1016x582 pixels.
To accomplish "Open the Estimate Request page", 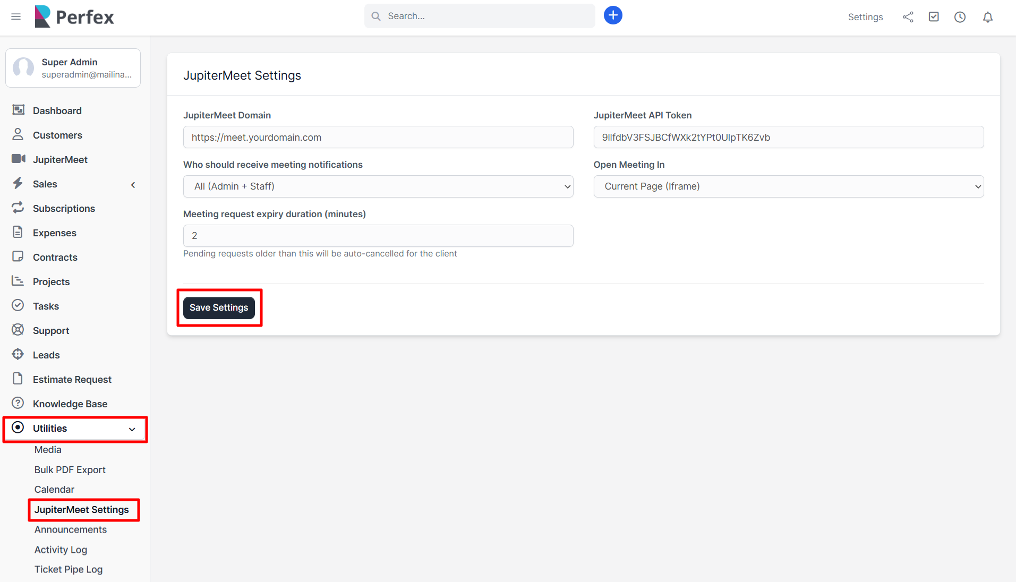I will [x=72, y=380].
